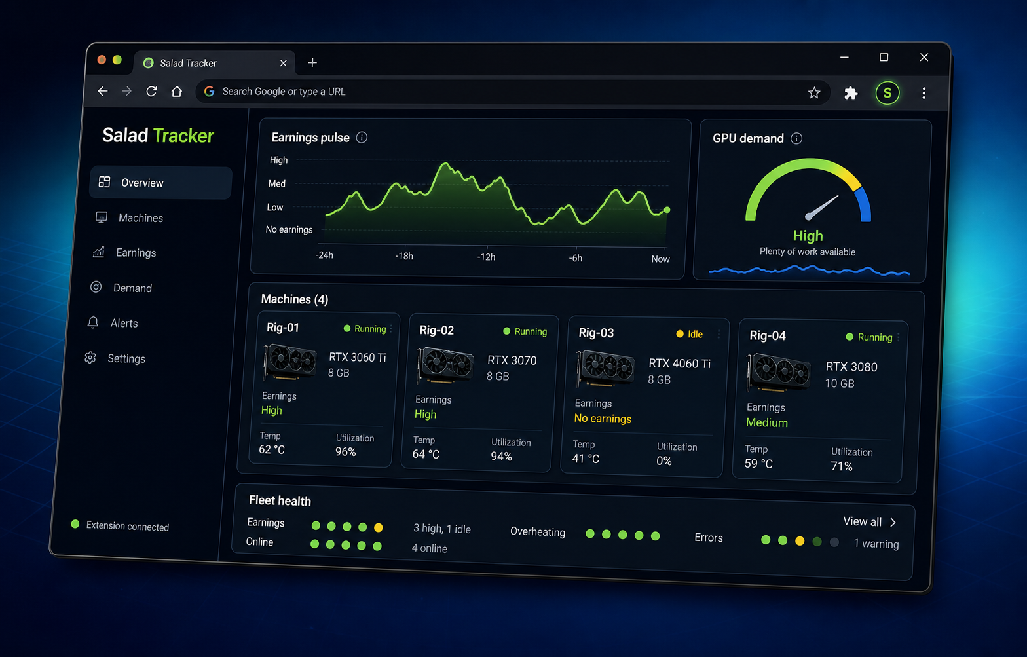
Task: Click the Rig-02 card title
Action: (x=437, y=330)
